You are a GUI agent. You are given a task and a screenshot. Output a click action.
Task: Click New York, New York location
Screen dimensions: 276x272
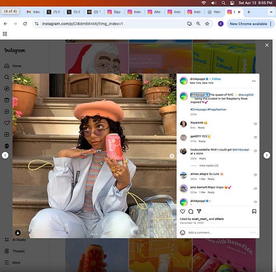pos(201,83)
